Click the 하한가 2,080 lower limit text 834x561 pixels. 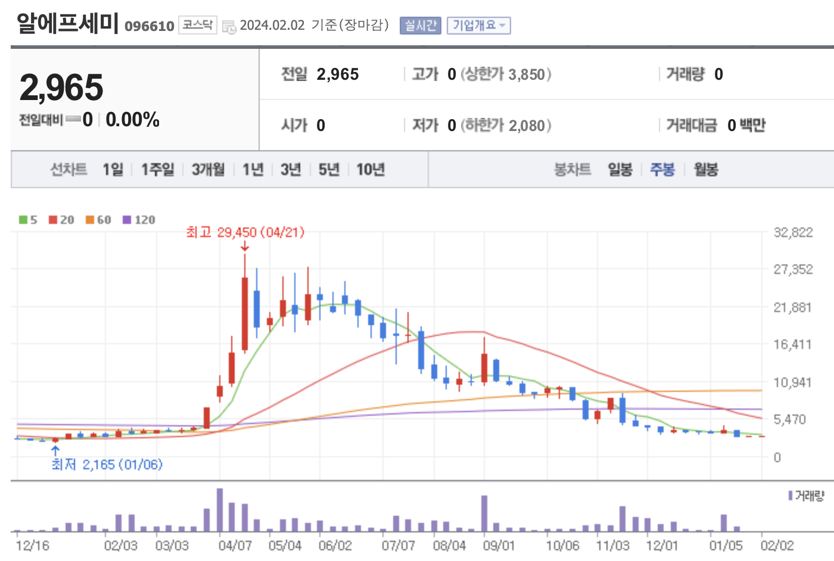[506, 126]
